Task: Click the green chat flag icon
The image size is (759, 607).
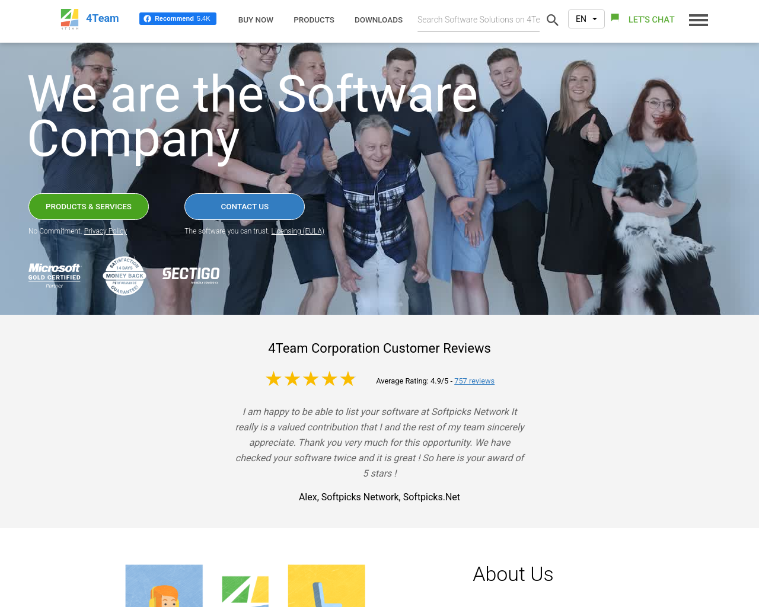Action: point(615,18)
